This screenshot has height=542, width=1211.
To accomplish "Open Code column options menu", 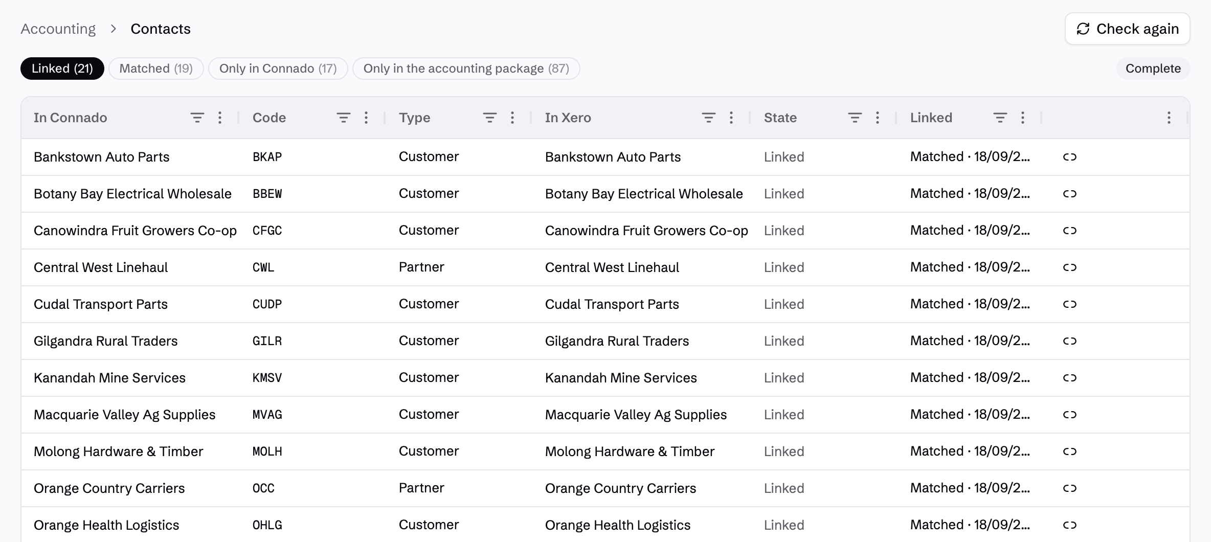I will coord(366,118).
